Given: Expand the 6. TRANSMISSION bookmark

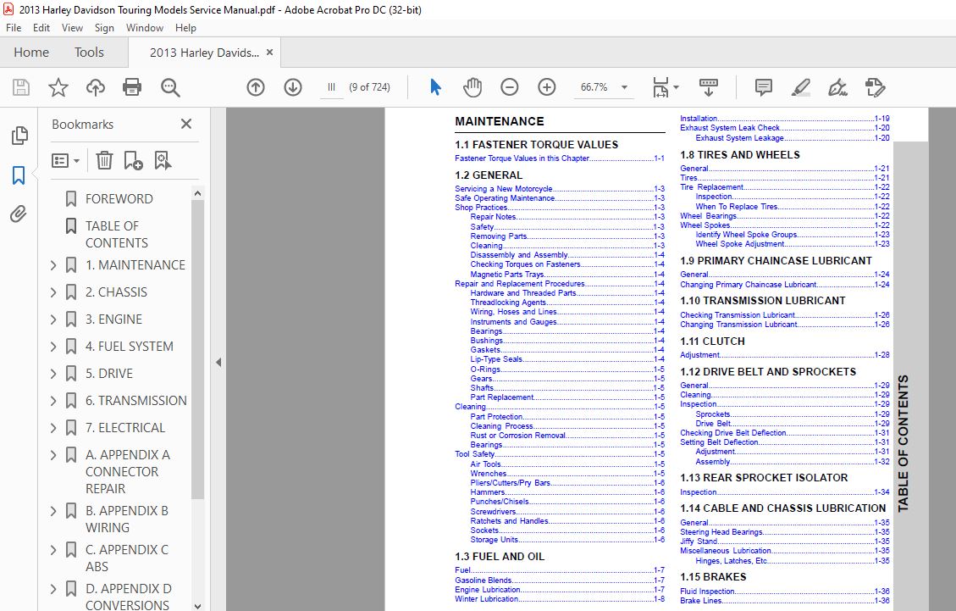Looking at the screenshot, I should tap(53, 401).
